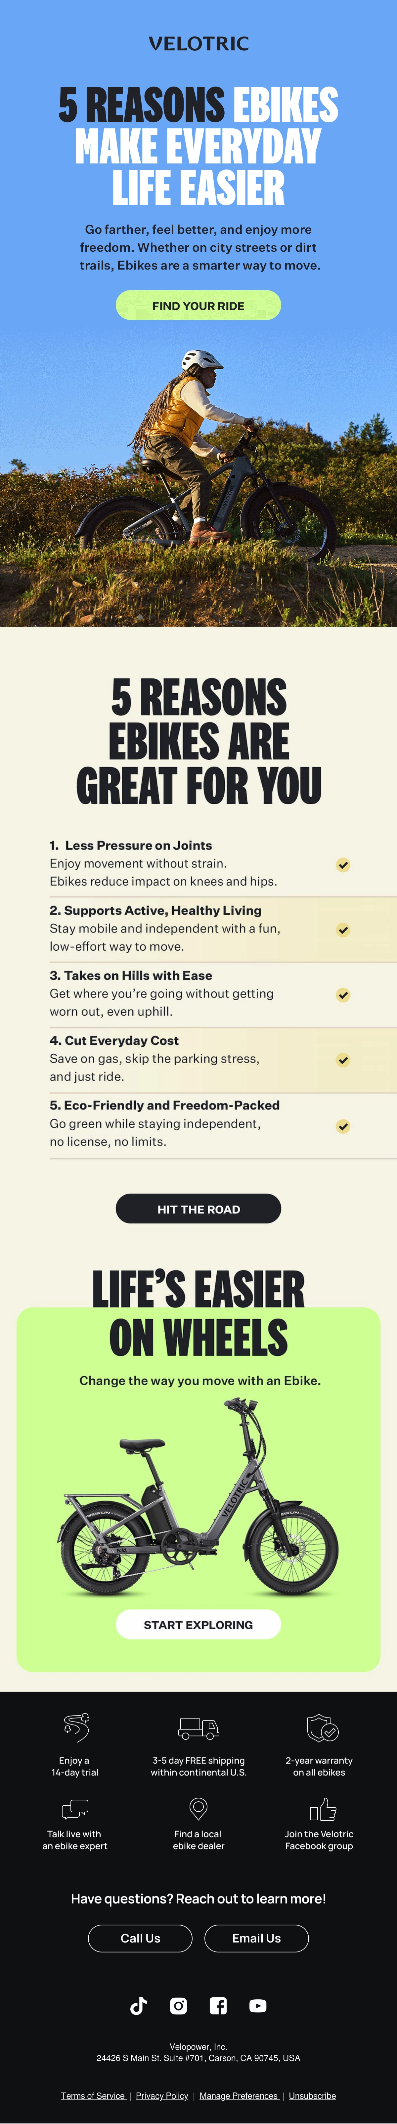Click the 14-day trial route icon
Image resolution: width=397 pixels, height=2124 pixels.
[76, 1726]
